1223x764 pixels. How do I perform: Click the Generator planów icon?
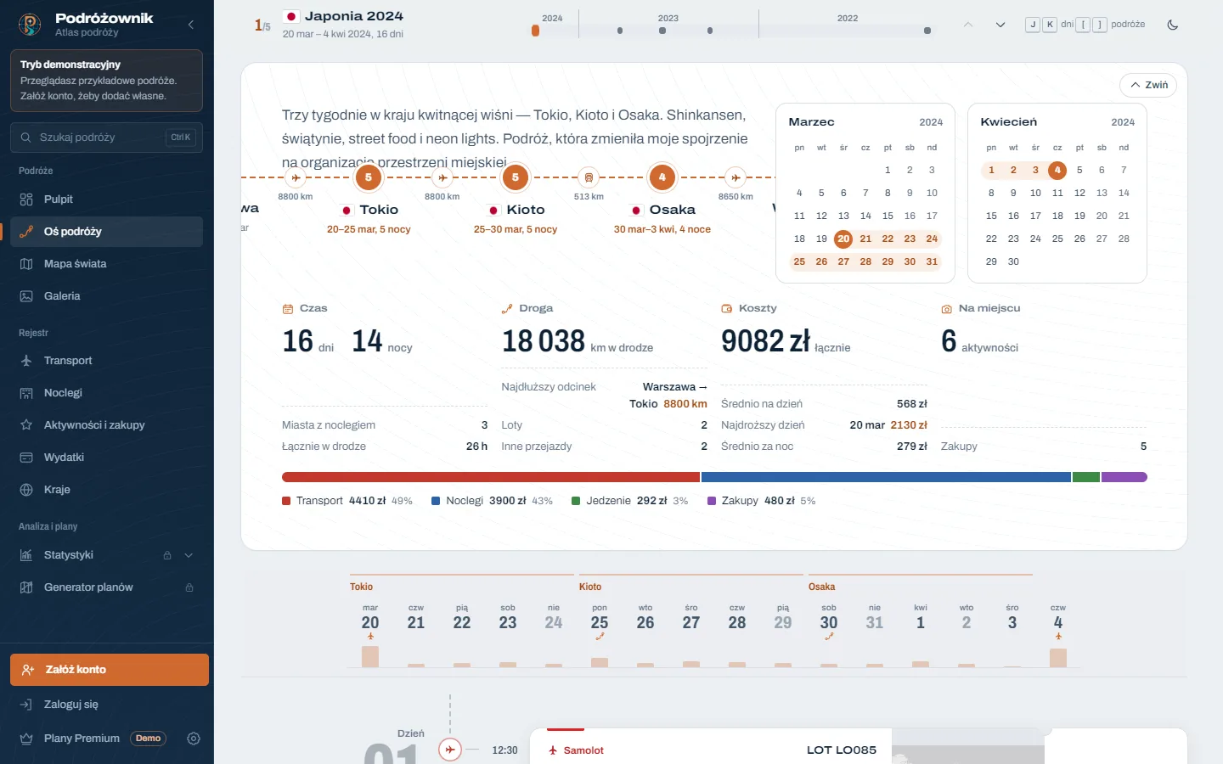click(26, 587)
